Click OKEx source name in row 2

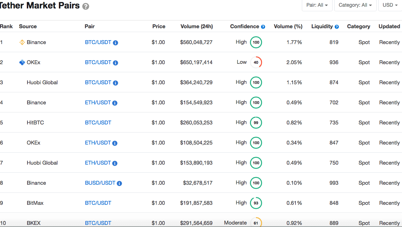tap(33, 62)
